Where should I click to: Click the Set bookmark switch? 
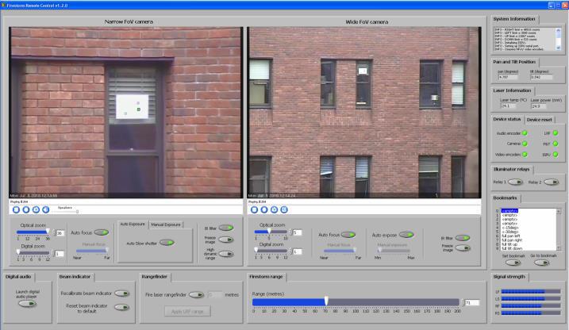pyautogui.click(x=513, y=263)
